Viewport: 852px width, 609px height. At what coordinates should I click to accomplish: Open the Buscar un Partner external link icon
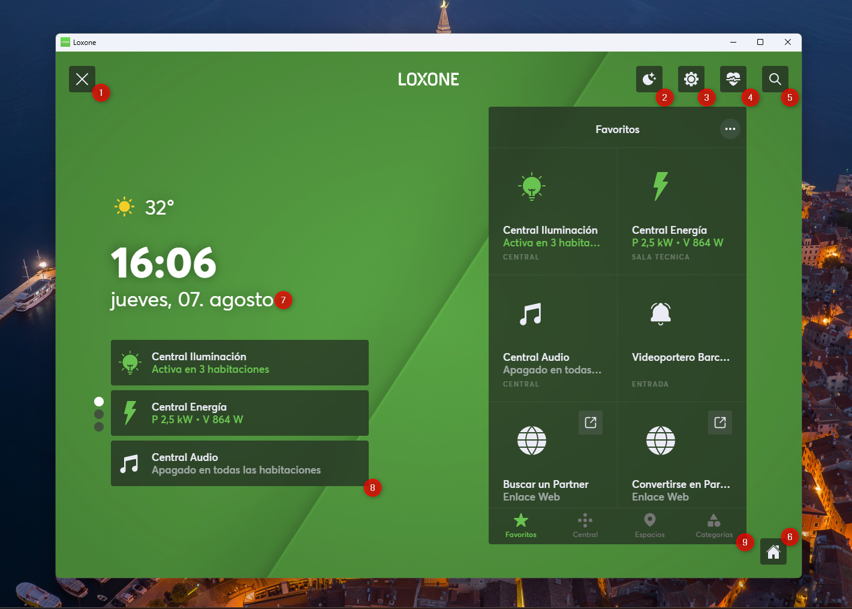[x=591, y=423]
